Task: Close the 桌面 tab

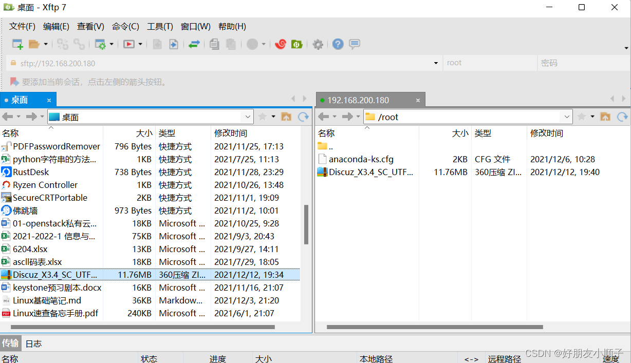Action: pyautogui.click(x=49, y=100)
